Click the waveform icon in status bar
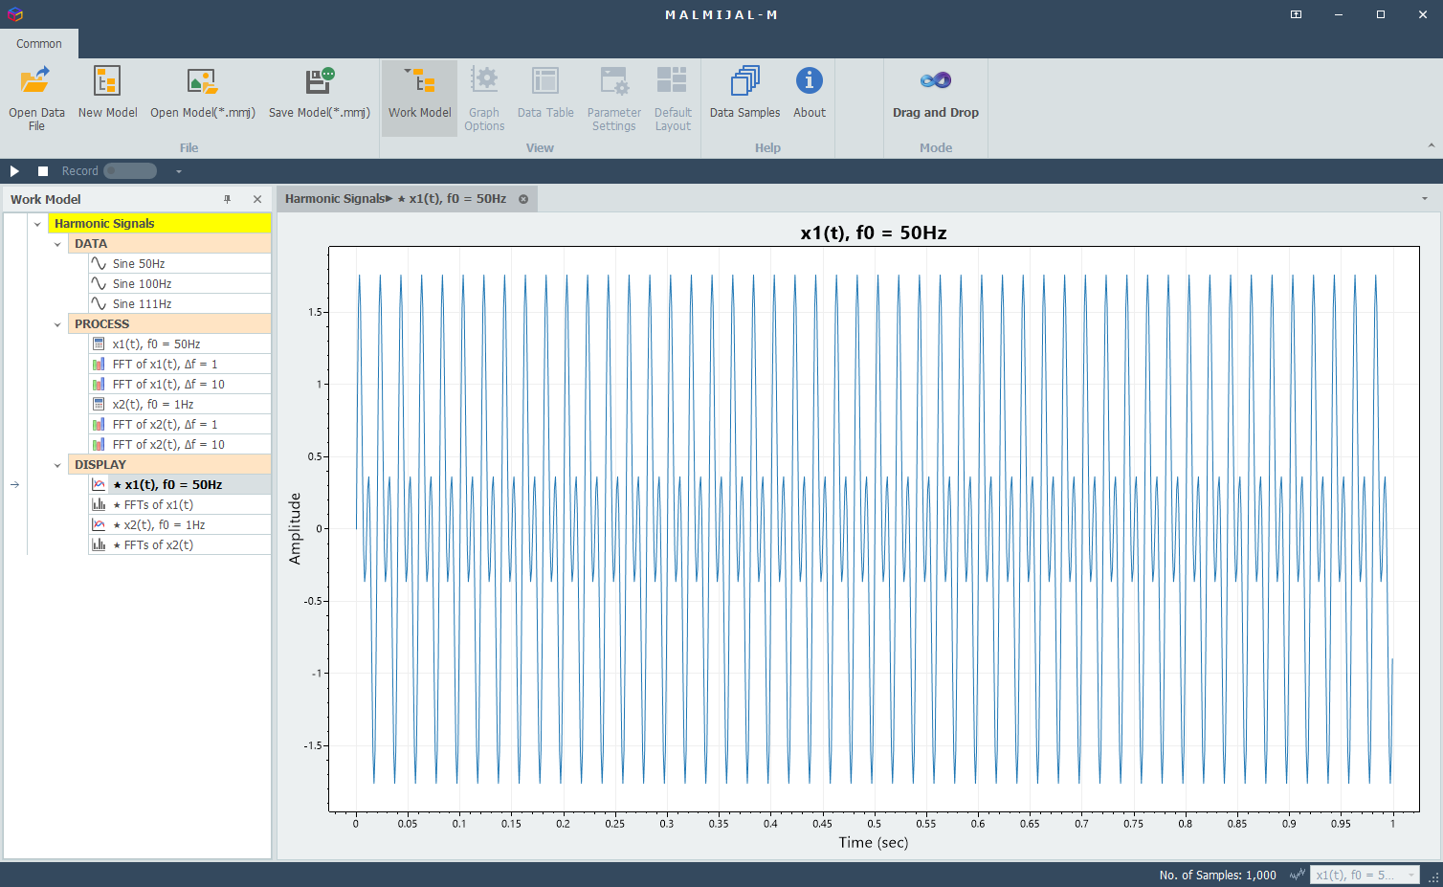Image resolution: width=1443 pixels, height=887 pixels. 1298,875
